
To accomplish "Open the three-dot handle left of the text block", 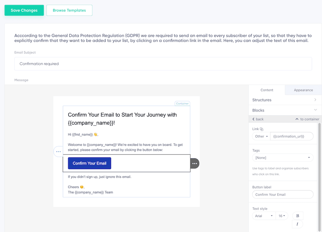I will pos(59,152).
